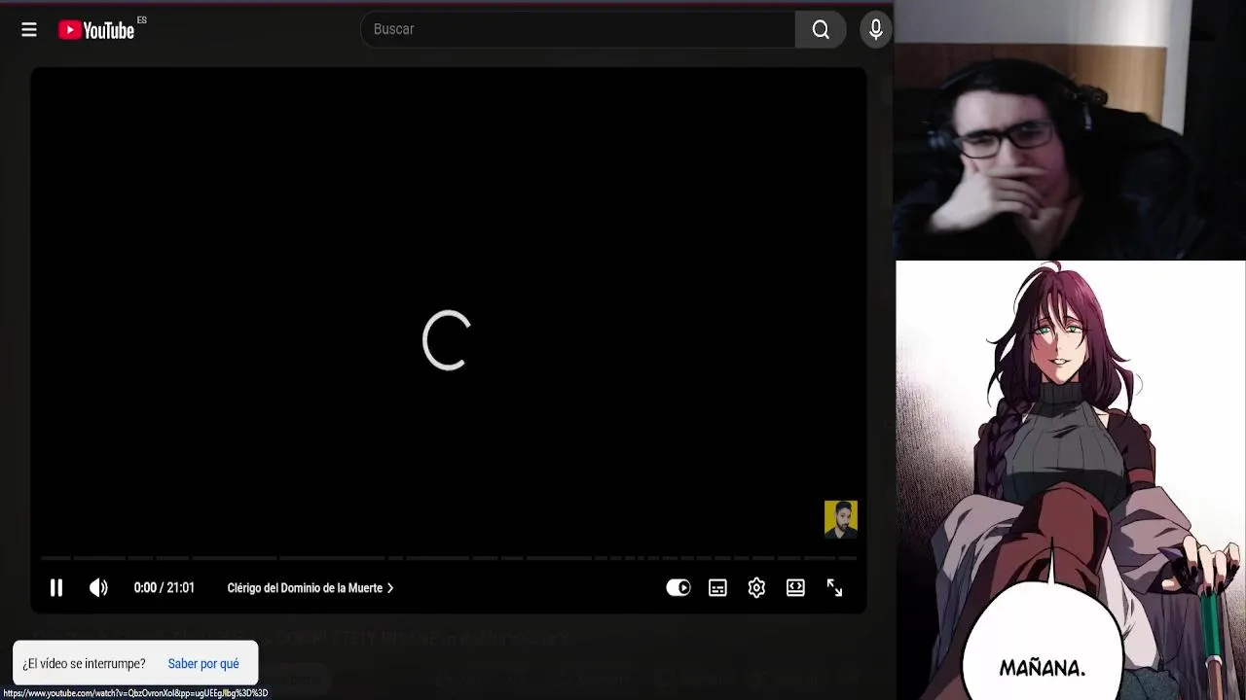Open player settings gear
1246x700 pixels.
point(756,587)
